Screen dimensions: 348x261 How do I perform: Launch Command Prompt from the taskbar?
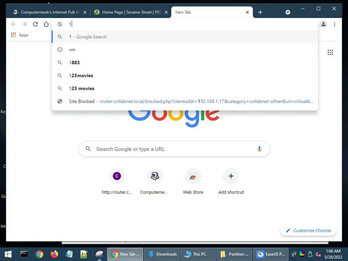click(x=24, y=254)
